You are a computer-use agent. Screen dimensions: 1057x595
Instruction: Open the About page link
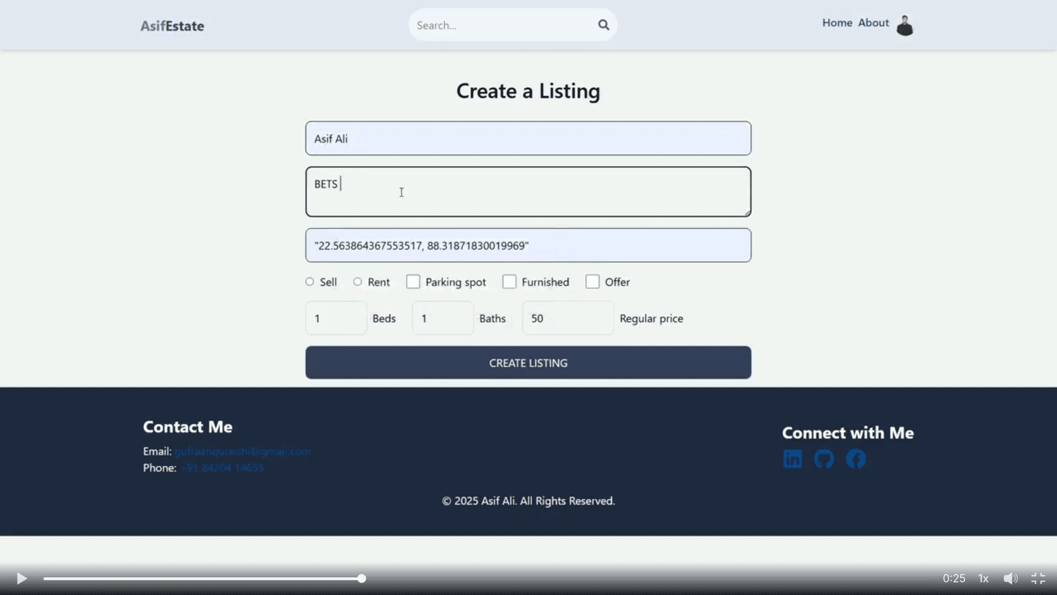(x=874, y=23)
